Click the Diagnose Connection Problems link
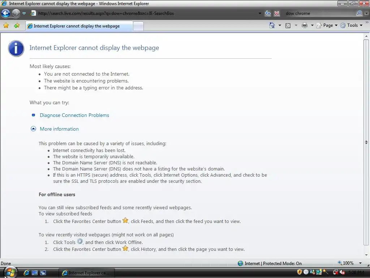This screenshot has height=278, width=370. click(74, 115)
